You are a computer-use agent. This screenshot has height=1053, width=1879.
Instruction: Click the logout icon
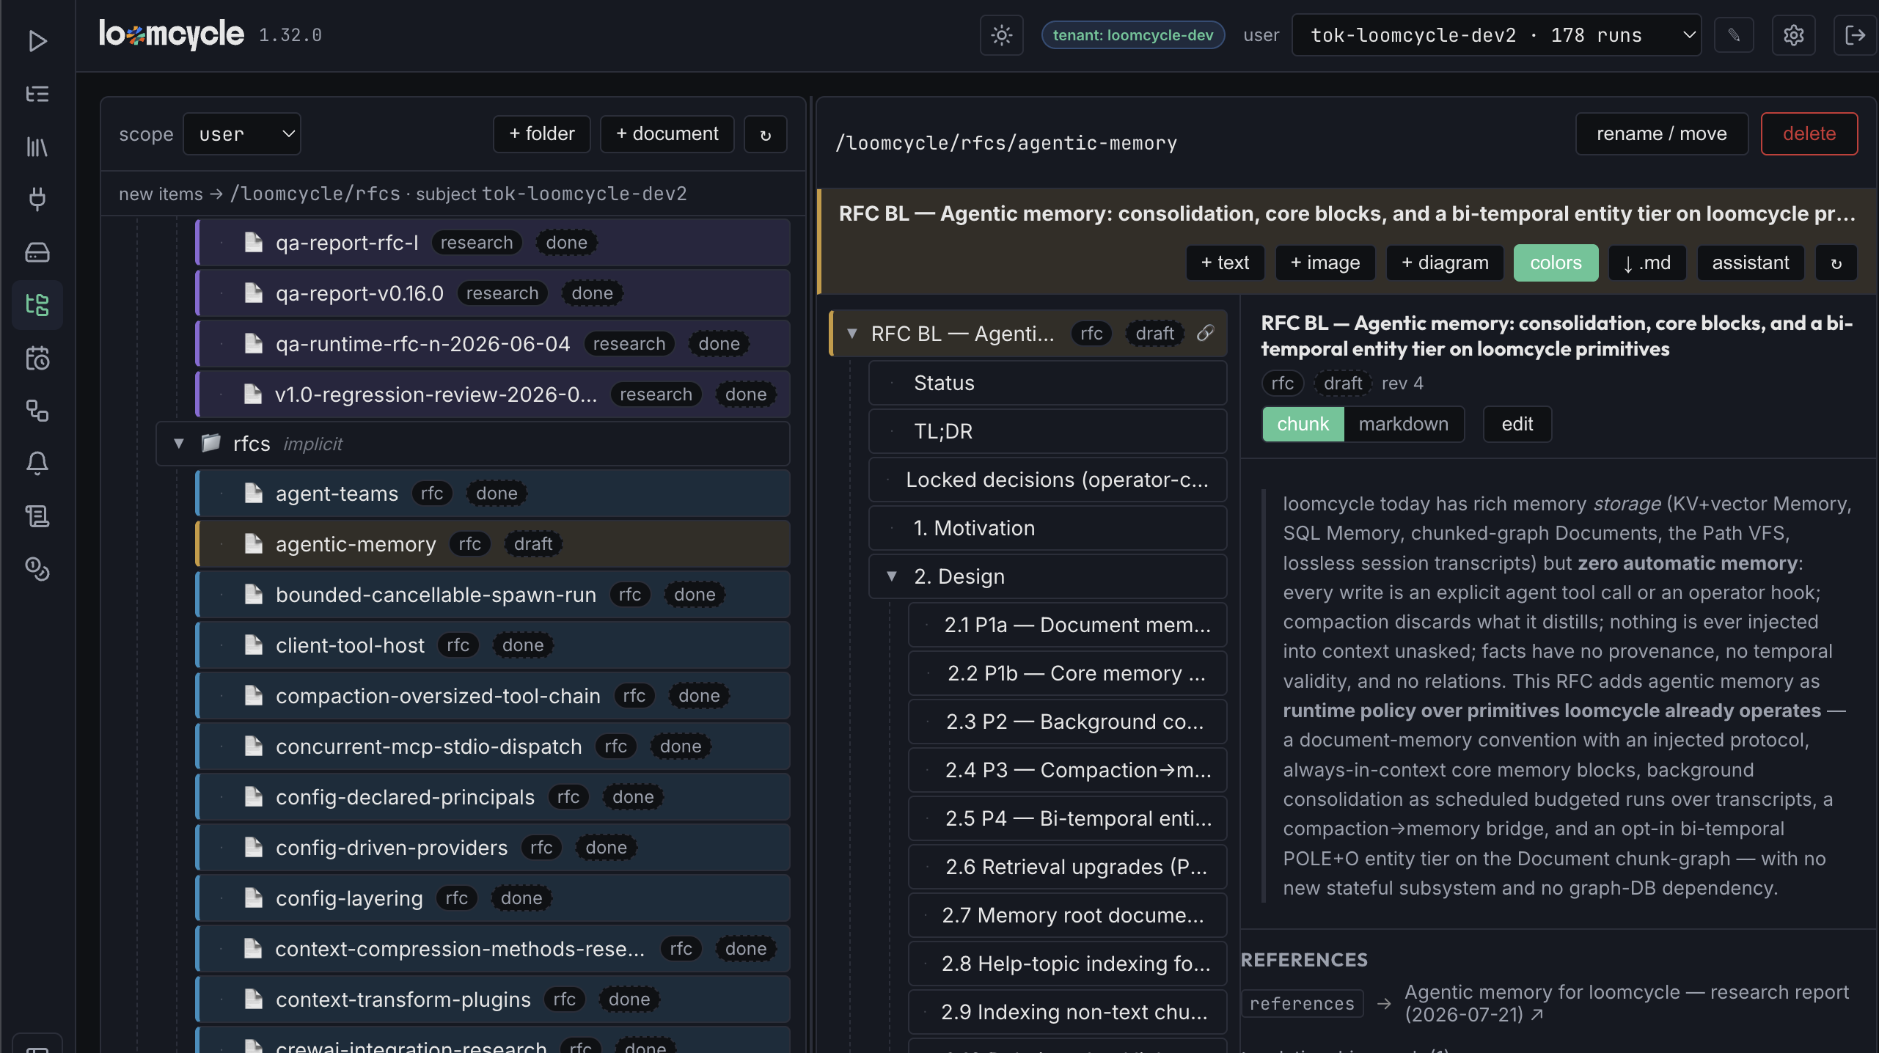[1855, 35]
